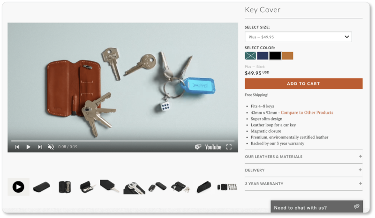Image resolution: width=375 pixels, height=218 pixels.
Task: Open video on YouTube via logo
Action: [x=213, y=147]
